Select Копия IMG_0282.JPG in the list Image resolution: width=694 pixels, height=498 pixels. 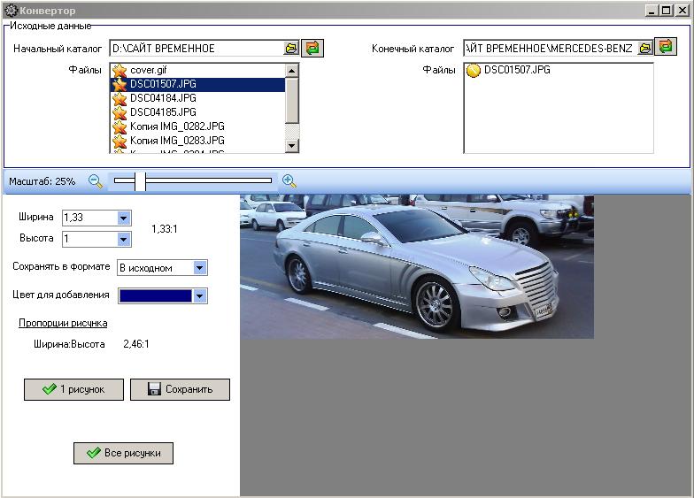click(x=197, y=126)
